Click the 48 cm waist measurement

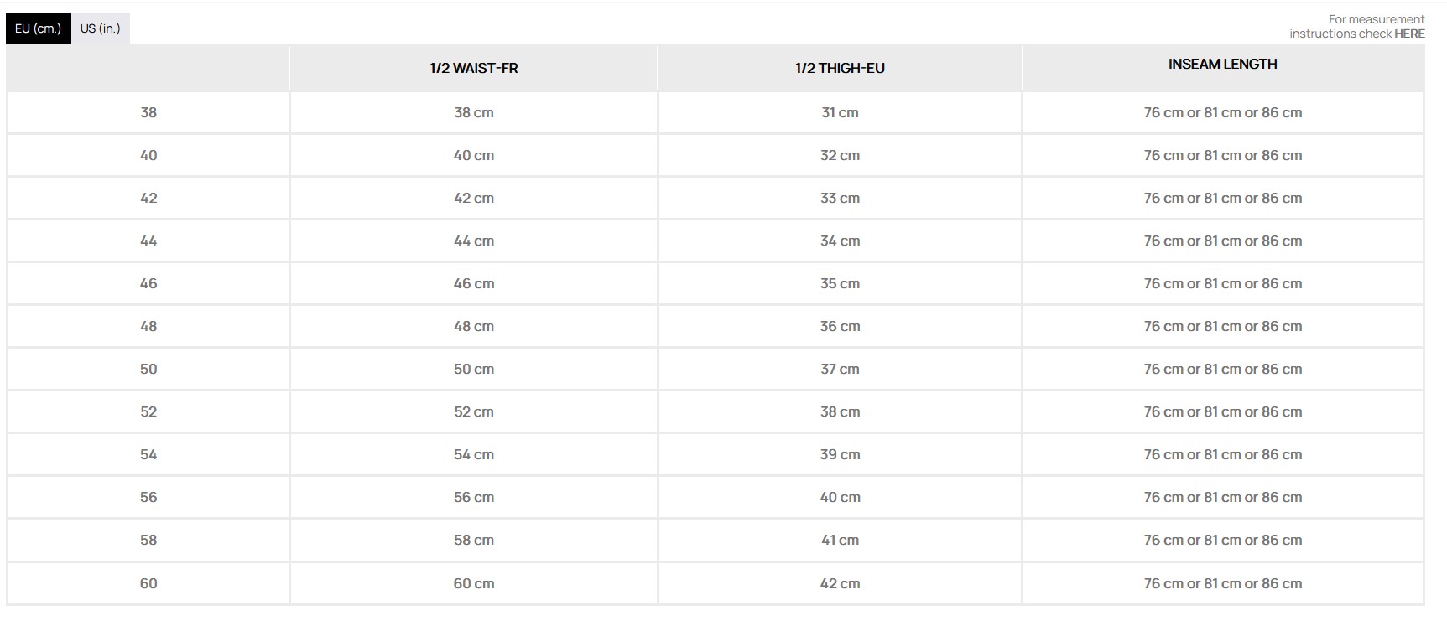point(474,327)
